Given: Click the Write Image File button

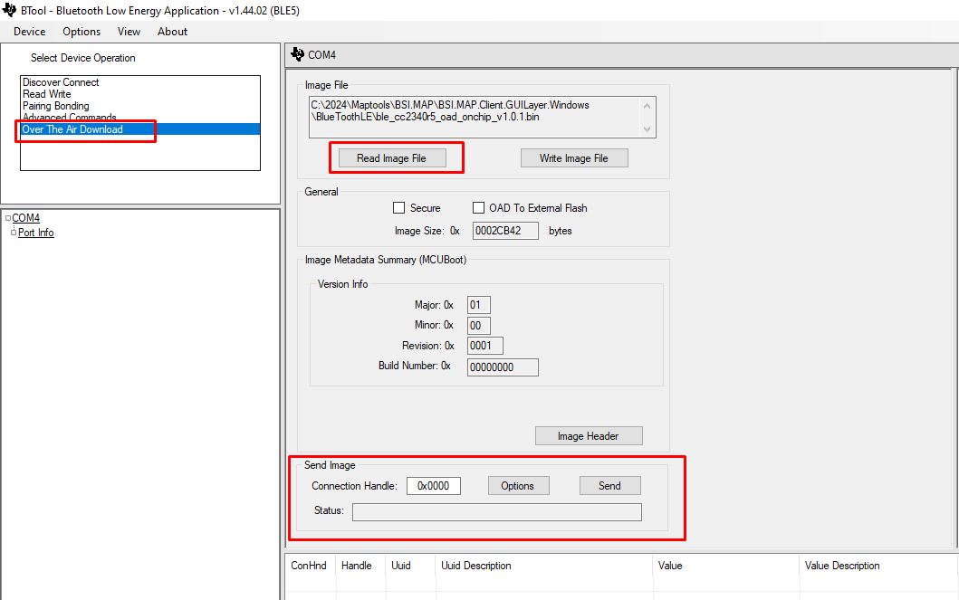Looking at the screenshot, I should tap(574, 158).
